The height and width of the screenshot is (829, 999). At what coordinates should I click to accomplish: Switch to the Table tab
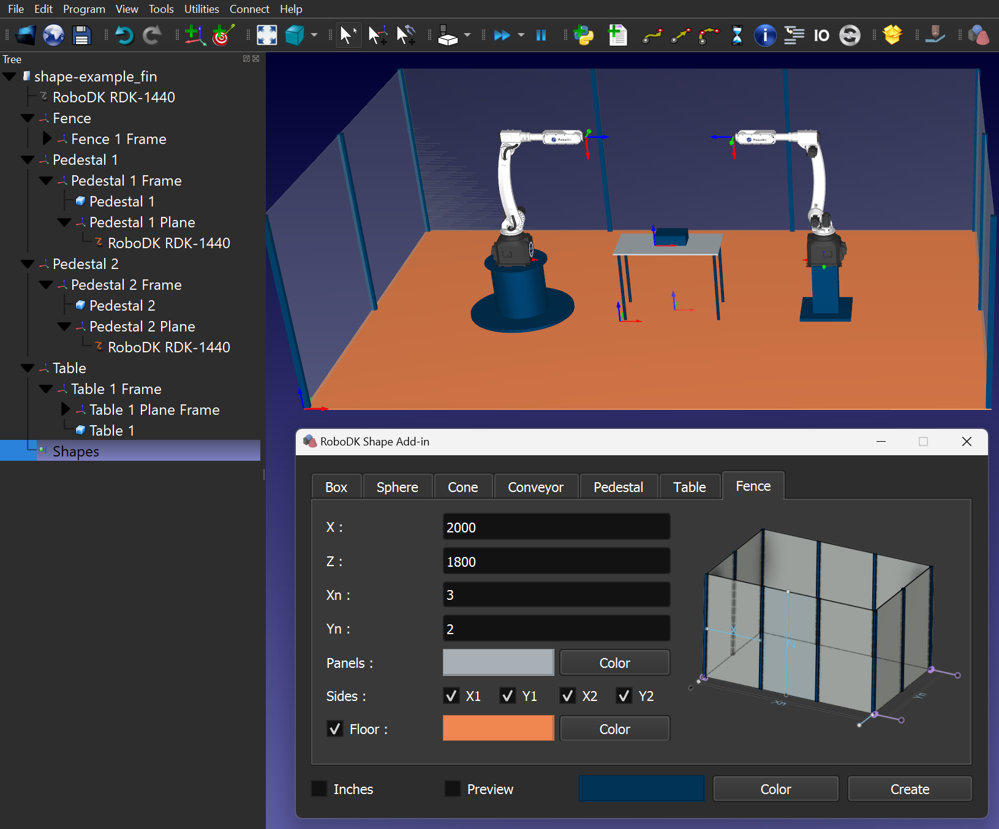(690, 486)
